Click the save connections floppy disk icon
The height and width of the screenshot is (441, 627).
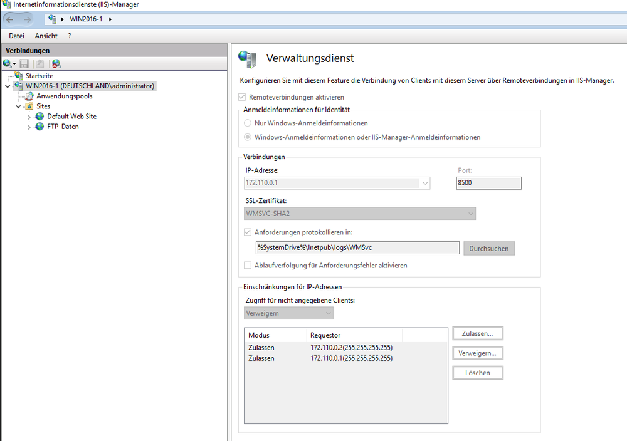click(x=24, y=63)
